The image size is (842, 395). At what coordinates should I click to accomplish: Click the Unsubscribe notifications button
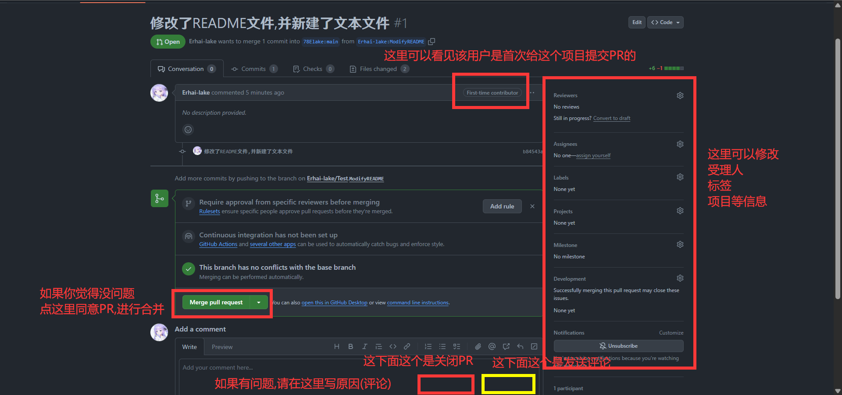618,346
